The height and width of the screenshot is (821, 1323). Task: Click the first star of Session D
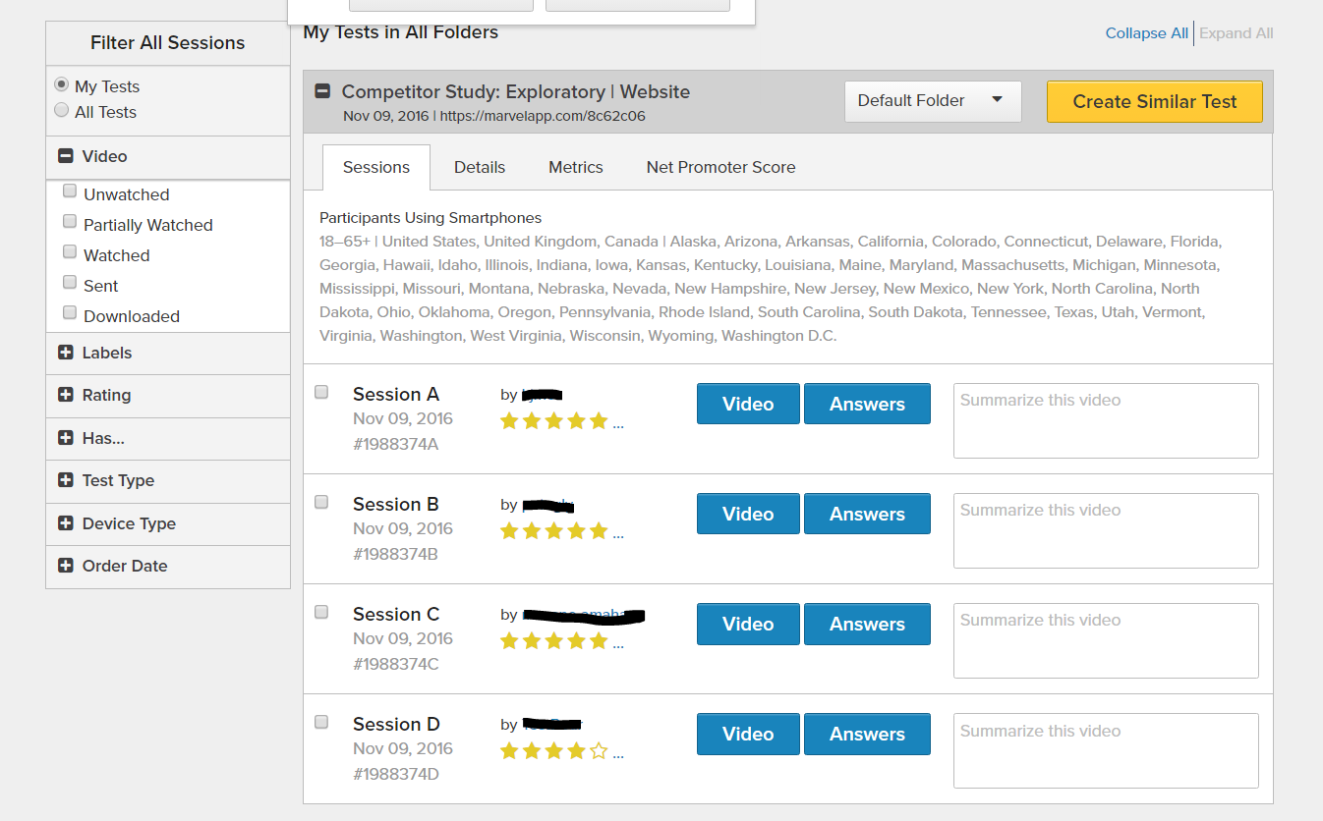509,751
